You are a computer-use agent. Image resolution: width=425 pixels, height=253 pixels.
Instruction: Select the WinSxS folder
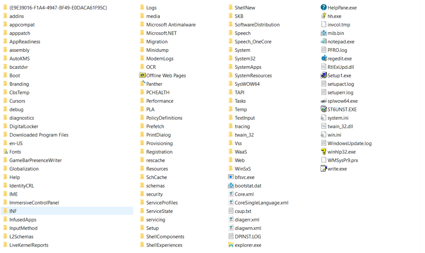[240, 169]
